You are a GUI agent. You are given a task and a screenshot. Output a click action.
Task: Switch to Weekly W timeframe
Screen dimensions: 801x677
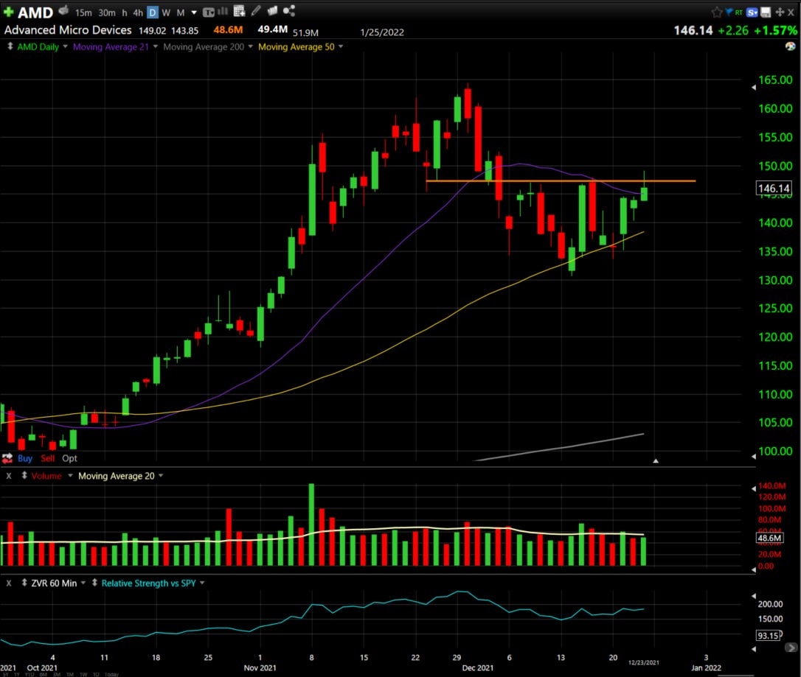pos(166,13)
